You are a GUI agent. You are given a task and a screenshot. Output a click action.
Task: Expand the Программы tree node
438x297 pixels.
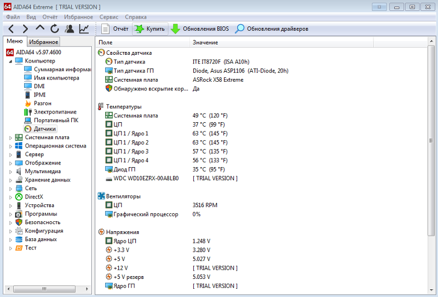point(10,214)
